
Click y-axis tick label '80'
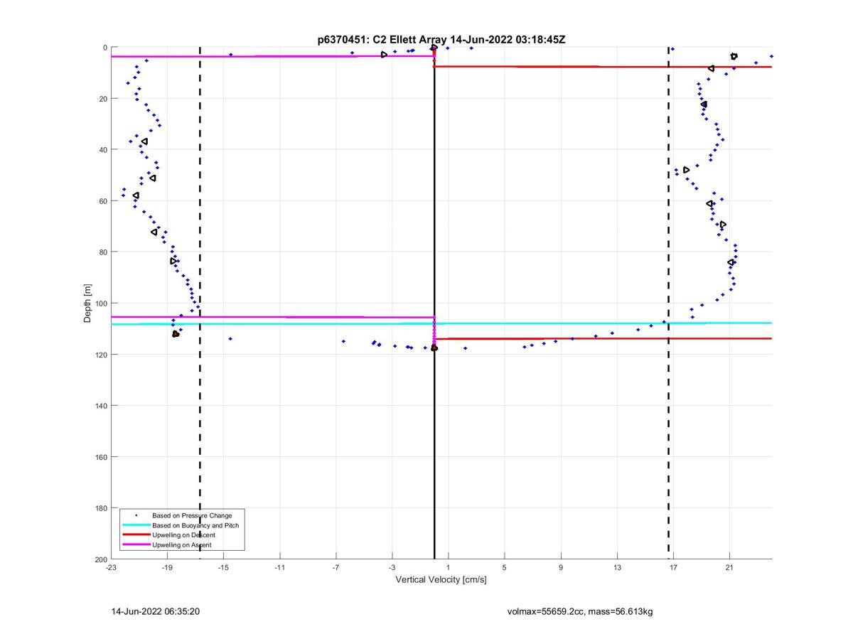click(103, 252)
